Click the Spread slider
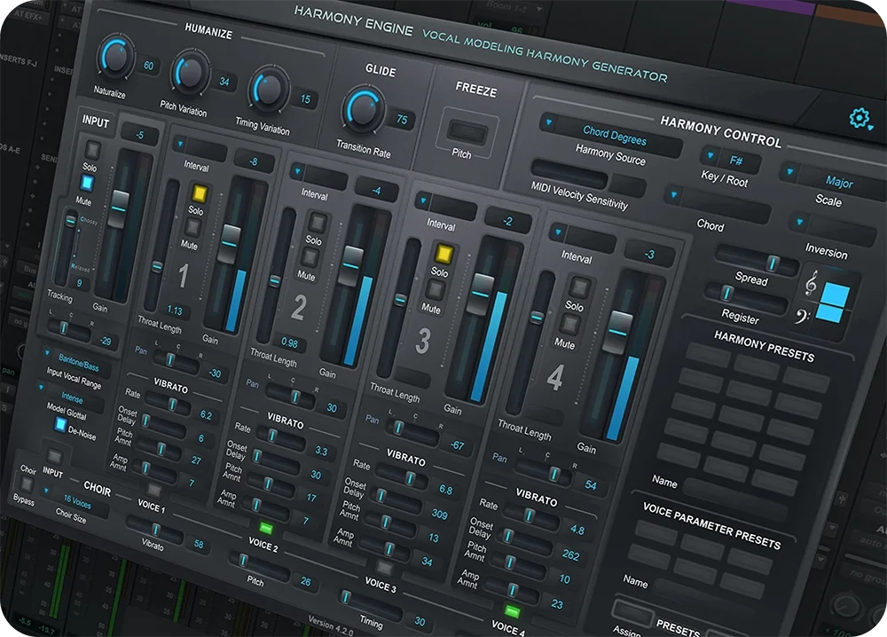This screenshot has width=887, height=637. pos(757,261)
